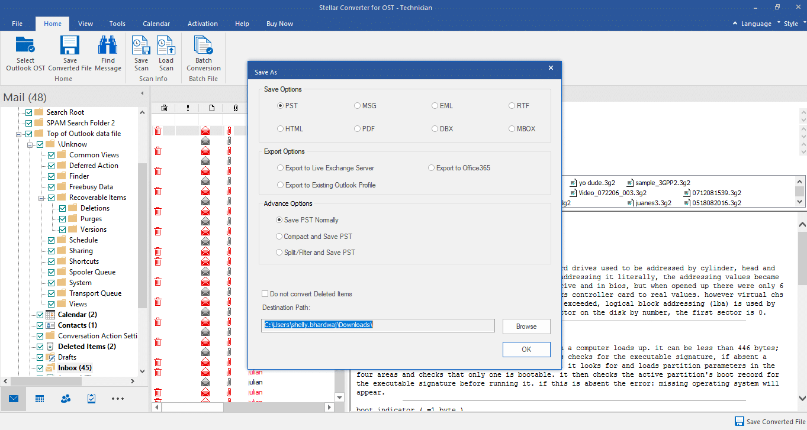Open the Find Message binoculars tool
Screen dimensions: 807x430
[108, 46]
